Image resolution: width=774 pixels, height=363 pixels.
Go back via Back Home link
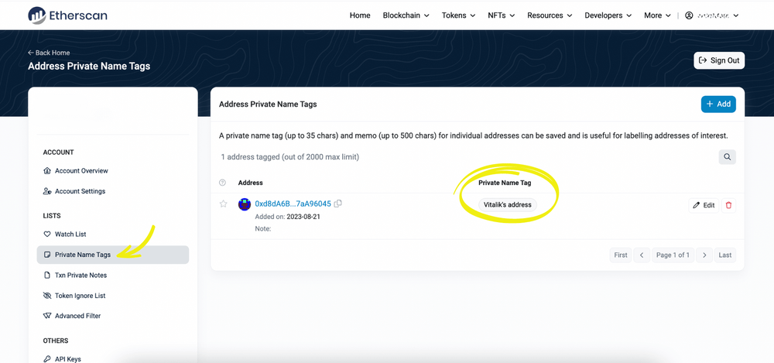49,53
